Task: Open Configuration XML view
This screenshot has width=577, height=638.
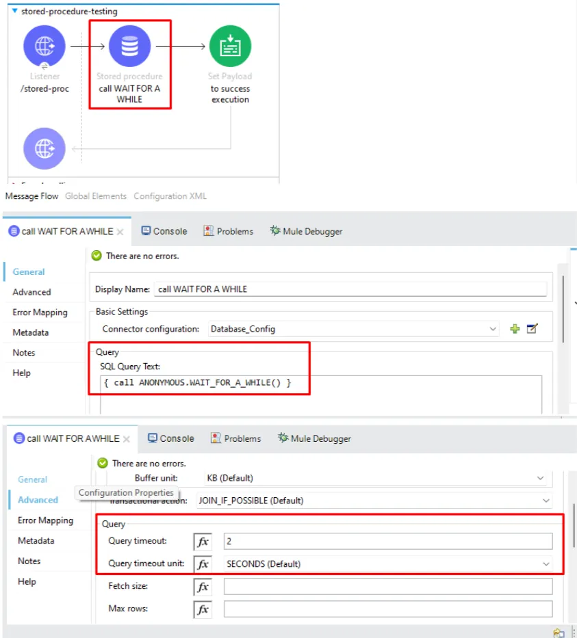Action: [170, 196]
